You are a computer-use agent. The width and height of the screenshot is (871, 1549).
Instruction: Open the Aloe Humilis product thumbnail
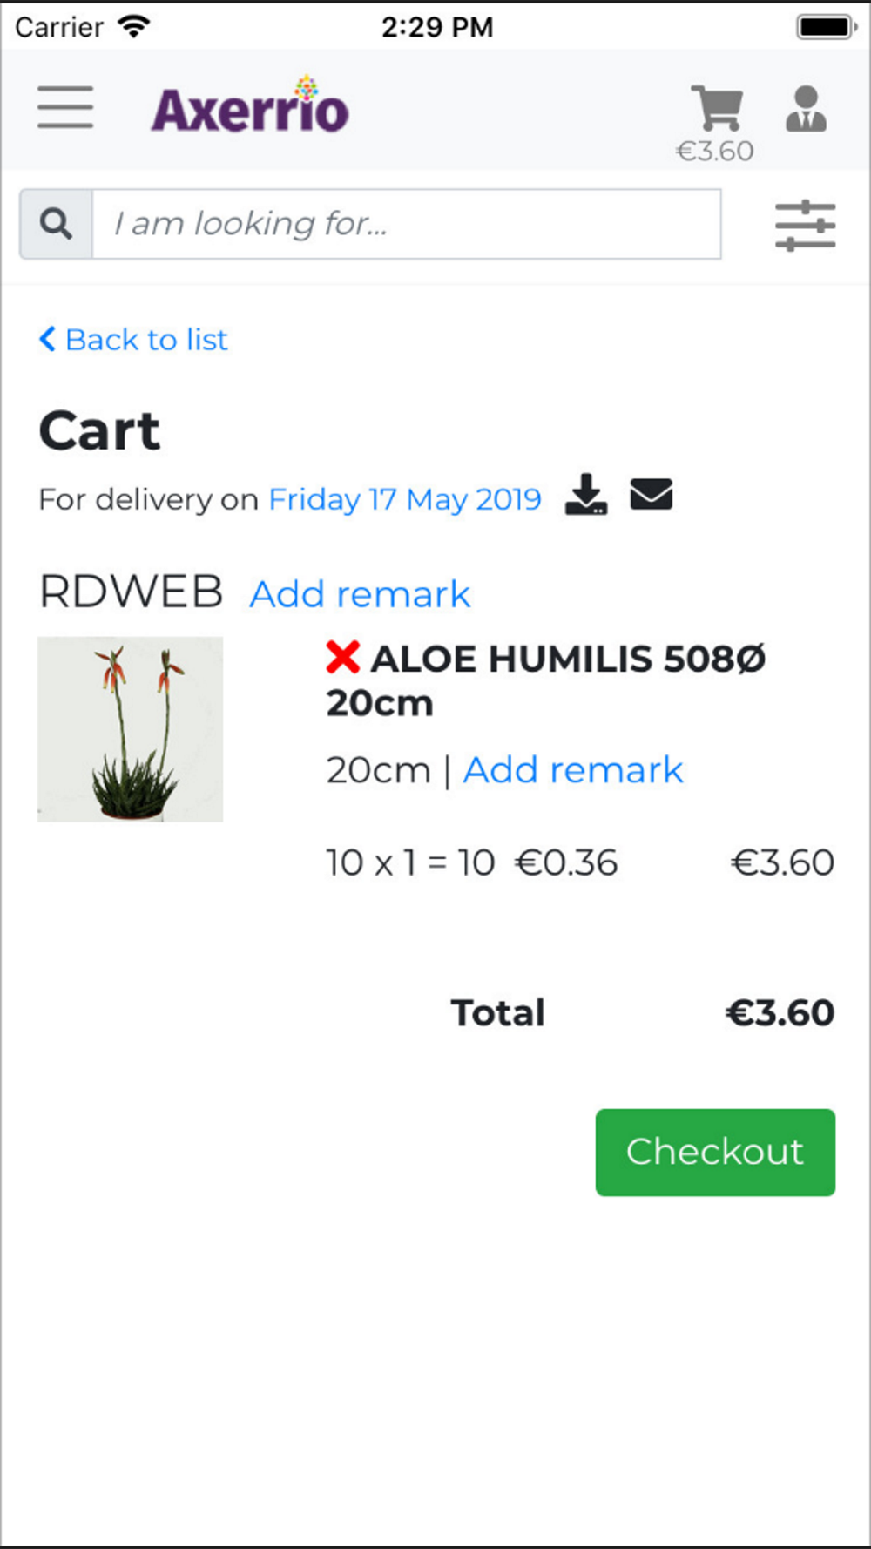point(130,729)
